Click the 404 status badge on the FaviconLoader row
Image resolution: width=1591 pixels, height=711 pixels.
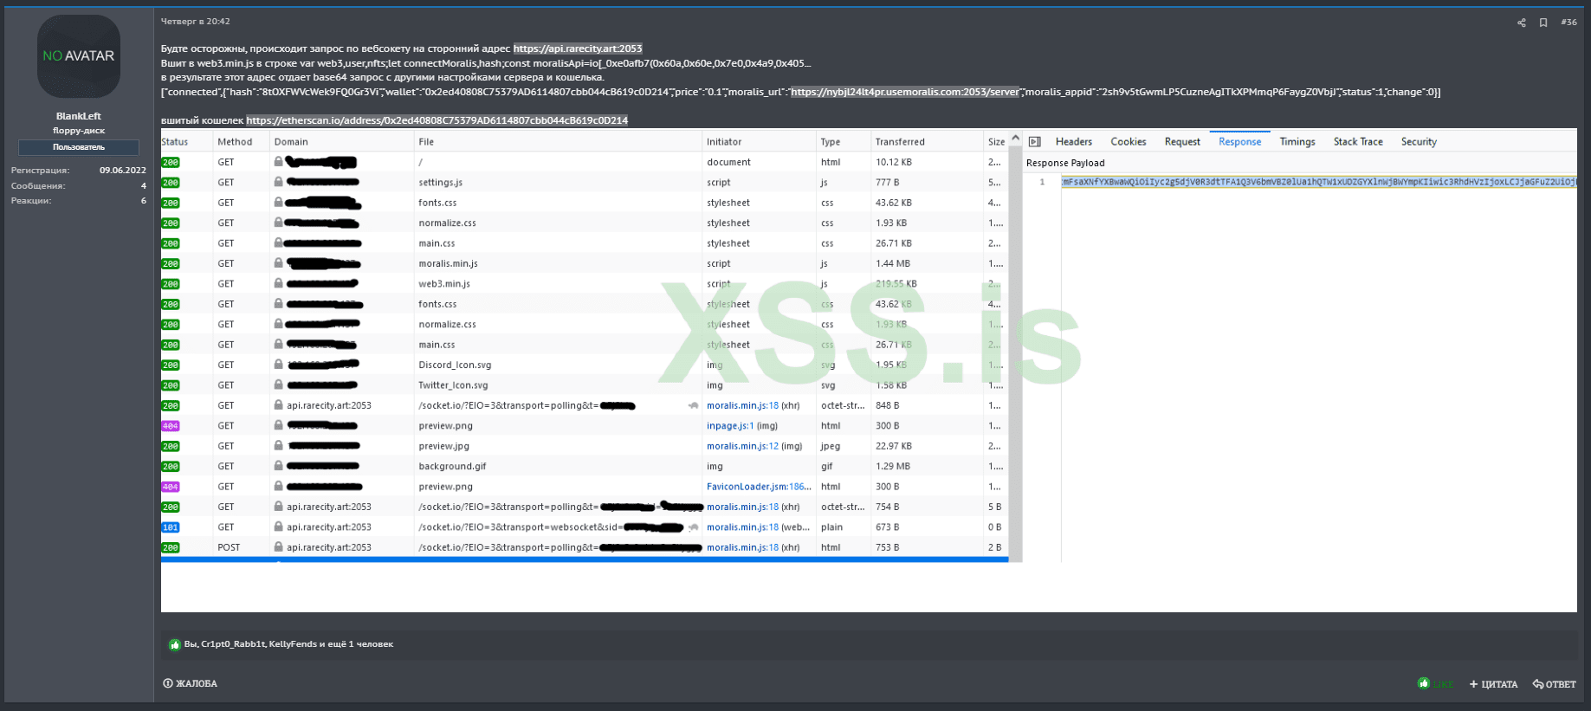point(171,487)
